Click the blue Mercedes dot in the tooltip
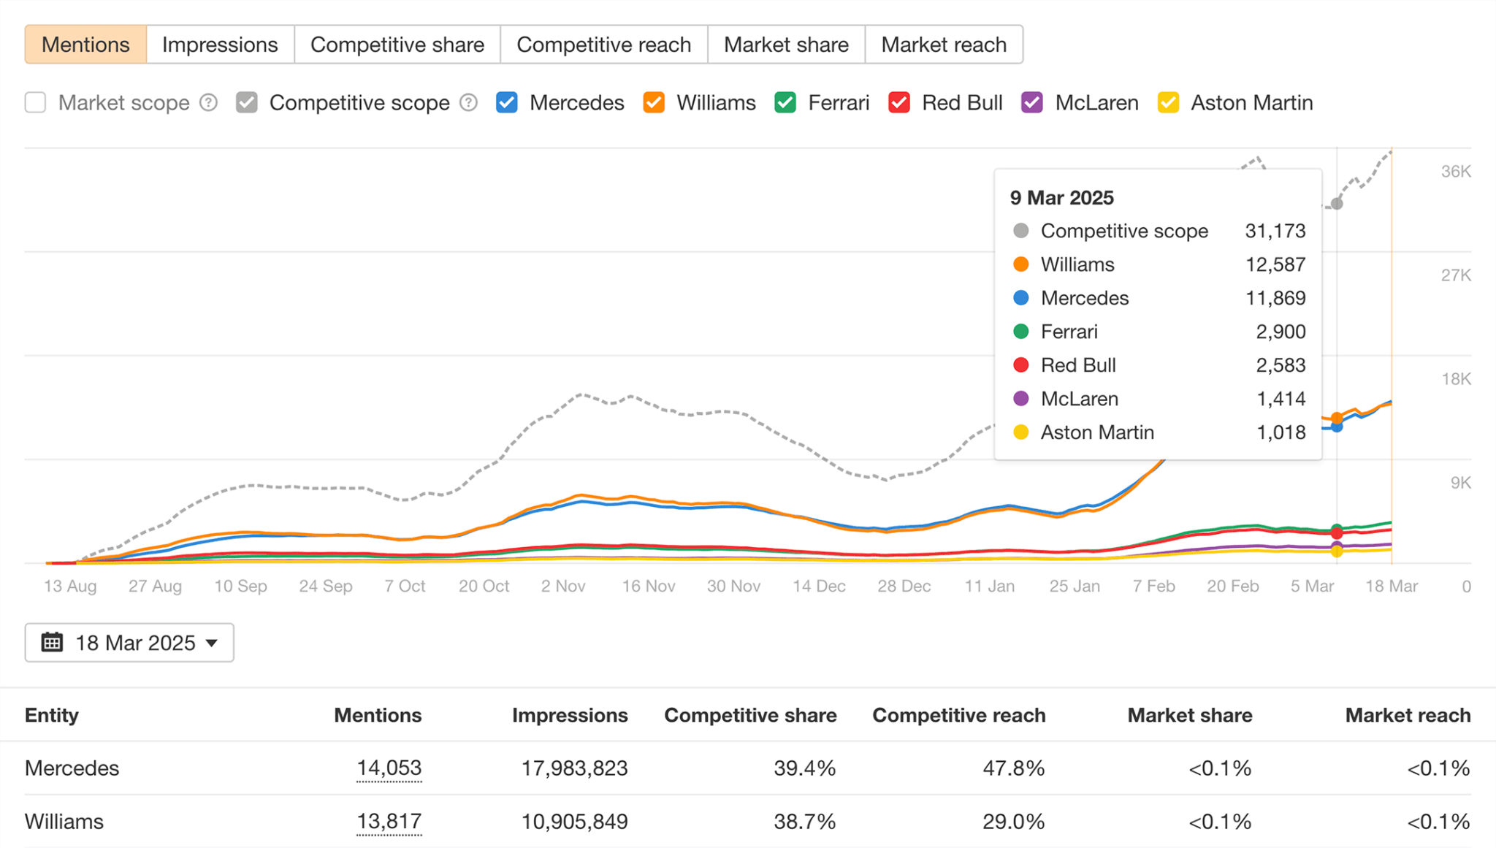The image size is (1496, 848). point(1020,297)
